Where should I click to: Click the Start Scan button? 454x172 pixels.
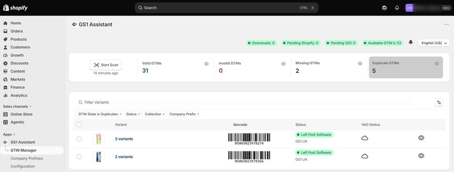[106, 65]
